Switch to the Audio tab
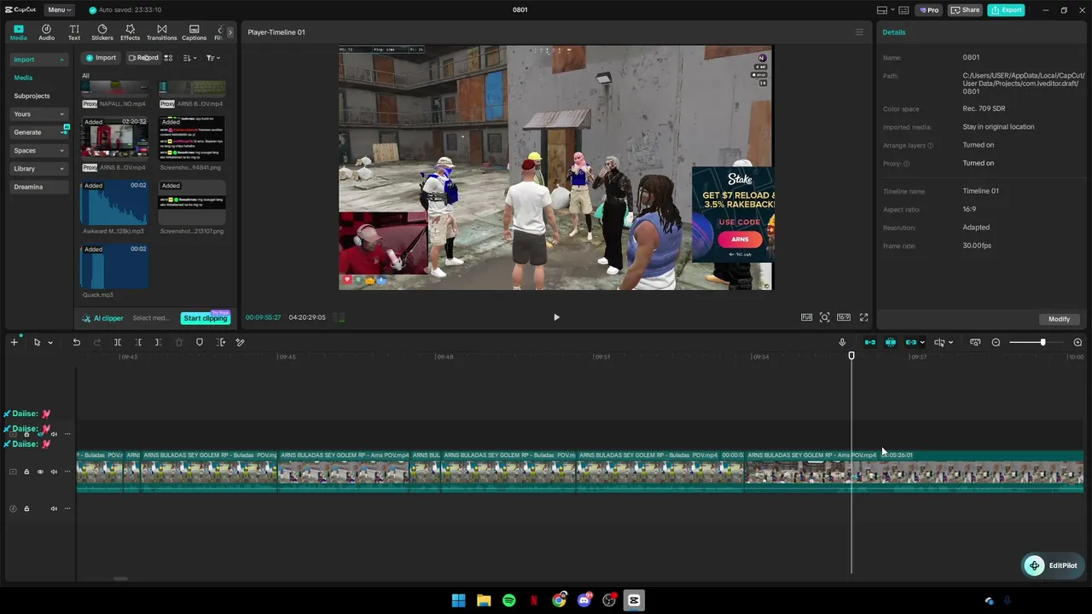Viewport: 1092px width, 614px height. [46, 32]
